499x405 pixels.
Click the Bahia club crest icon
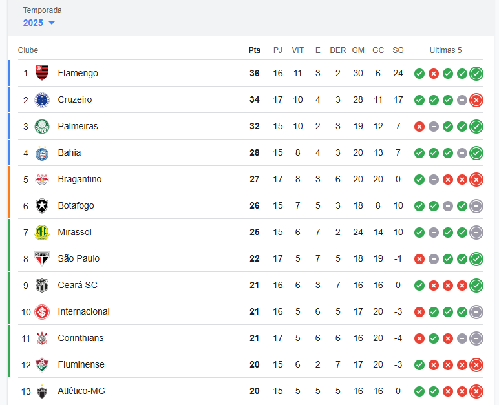click(42, 153)
